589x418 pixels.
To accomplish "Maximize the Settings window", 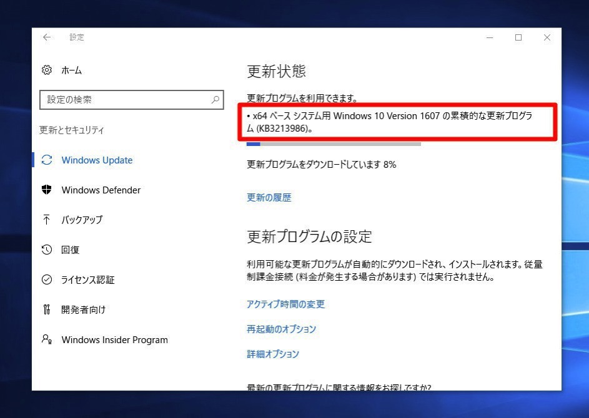I will (x=518, y=37).
